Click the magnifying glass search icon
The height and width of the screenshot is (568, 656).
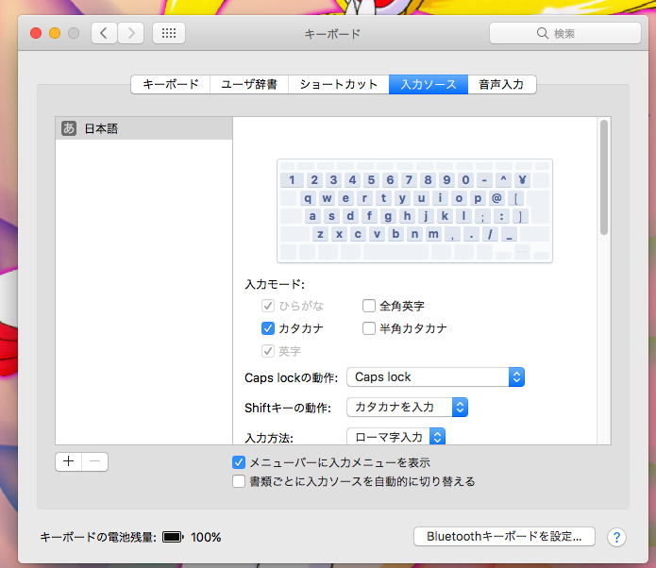click(543, 33)
